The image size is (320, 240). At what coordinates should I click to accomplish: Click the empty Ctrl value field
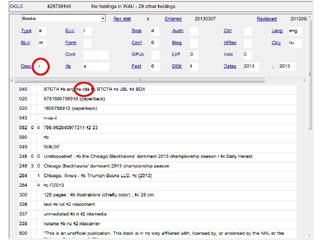pyautogui.click(x=248, y=31)
